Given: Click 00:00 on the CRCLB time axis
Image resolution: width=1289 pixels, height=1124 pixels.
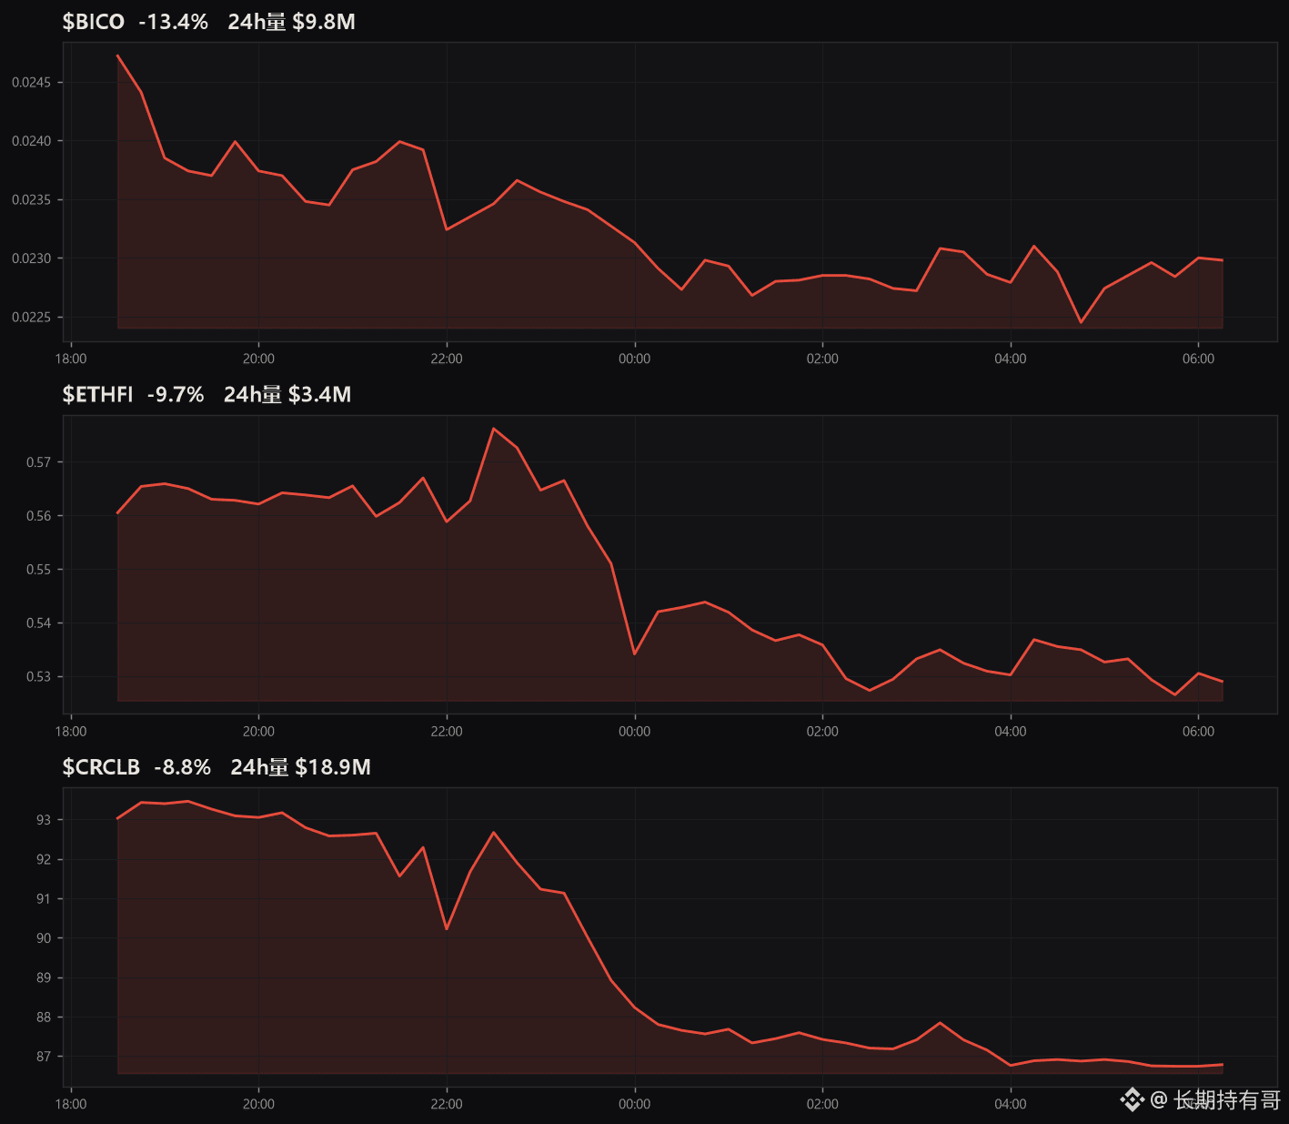Looking at the screenshot, I should coord(635,1104).
